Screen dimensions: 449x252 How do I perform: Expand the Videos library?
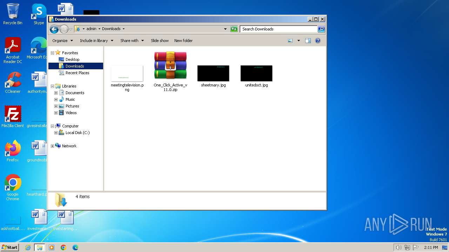pos(56,113)
